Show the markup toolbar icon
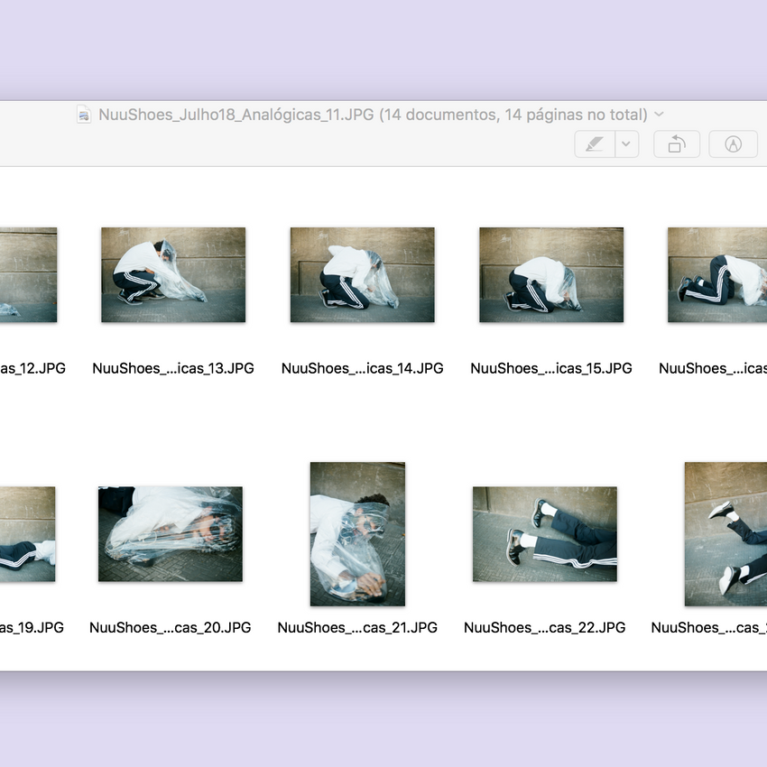 (733, 144)
